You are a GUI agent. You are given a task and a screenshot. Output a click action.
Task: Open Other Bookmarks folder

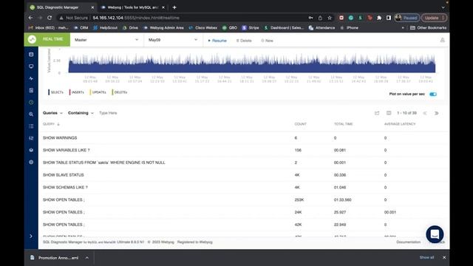point(429,28)
